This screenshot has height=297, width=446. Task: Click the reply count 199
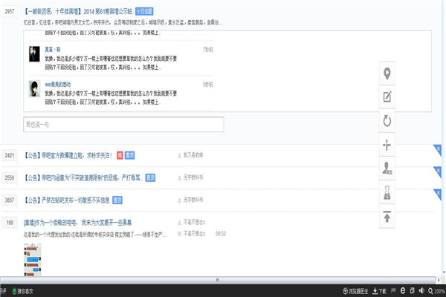pyautogui.click(x=10, y=223)
